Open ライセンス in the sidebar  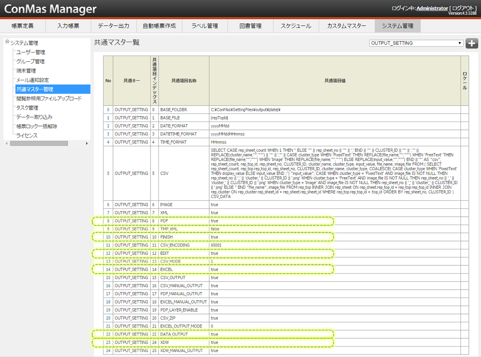(27, 136)
